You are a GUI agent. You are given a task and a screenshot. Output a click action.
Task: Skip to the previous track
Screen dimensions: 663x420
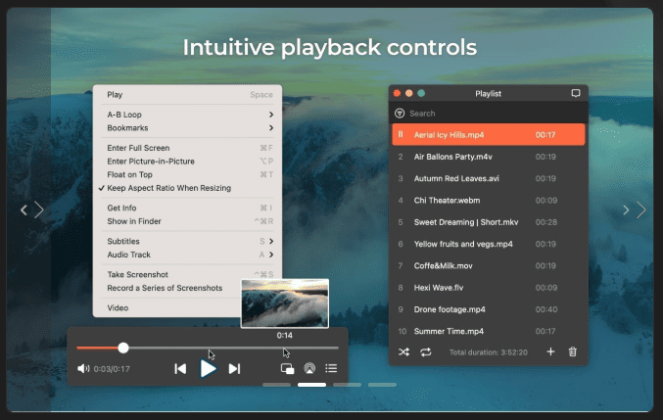click(x=180, y=369)
